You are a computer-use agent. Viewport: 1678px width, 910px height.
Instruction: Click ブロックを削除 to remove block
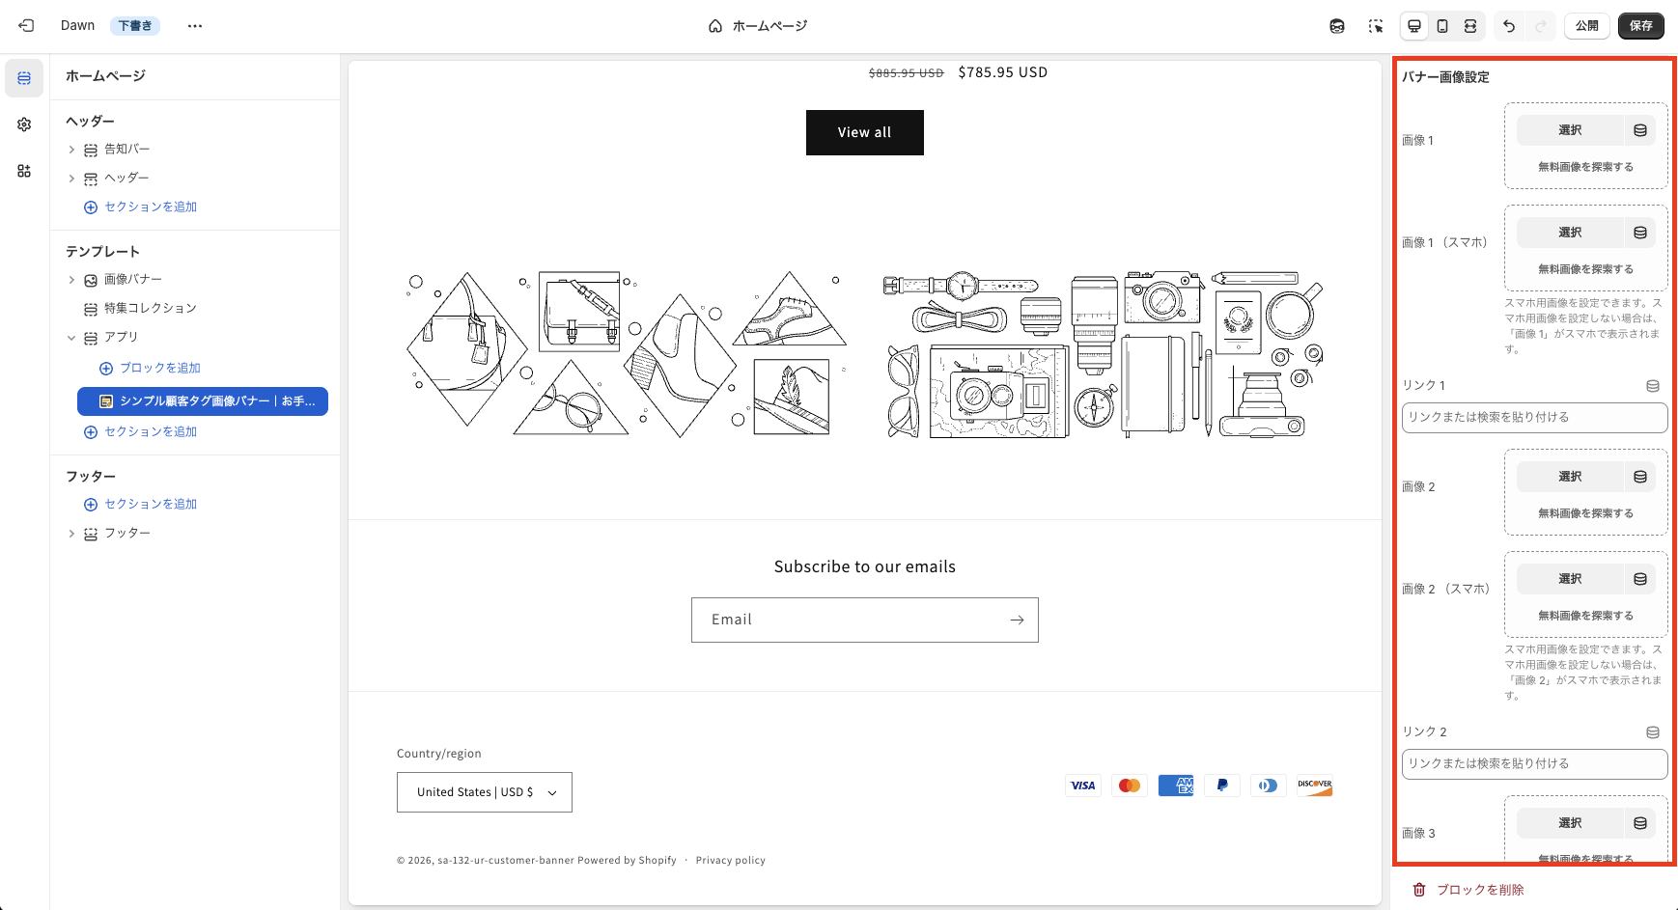[1468, 890]
